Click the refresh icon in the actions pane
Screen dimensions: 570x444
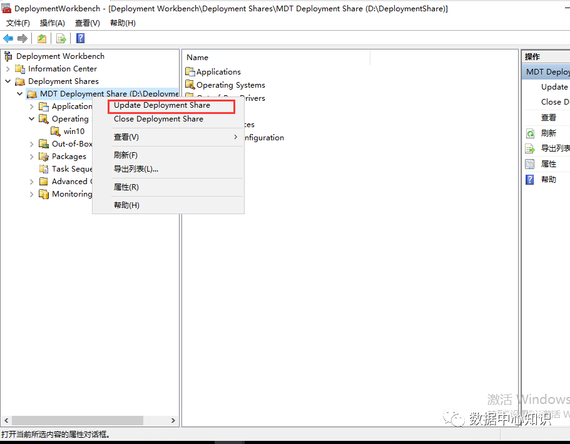click(x=530, y=133)
